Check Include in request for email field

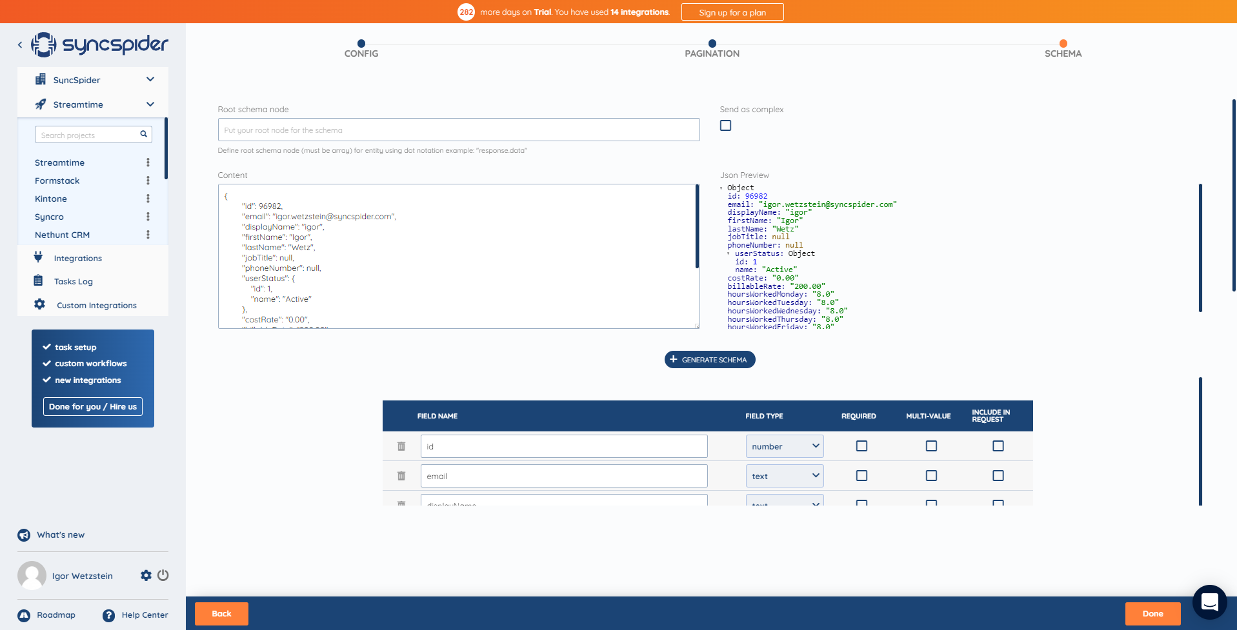(998, 476)
